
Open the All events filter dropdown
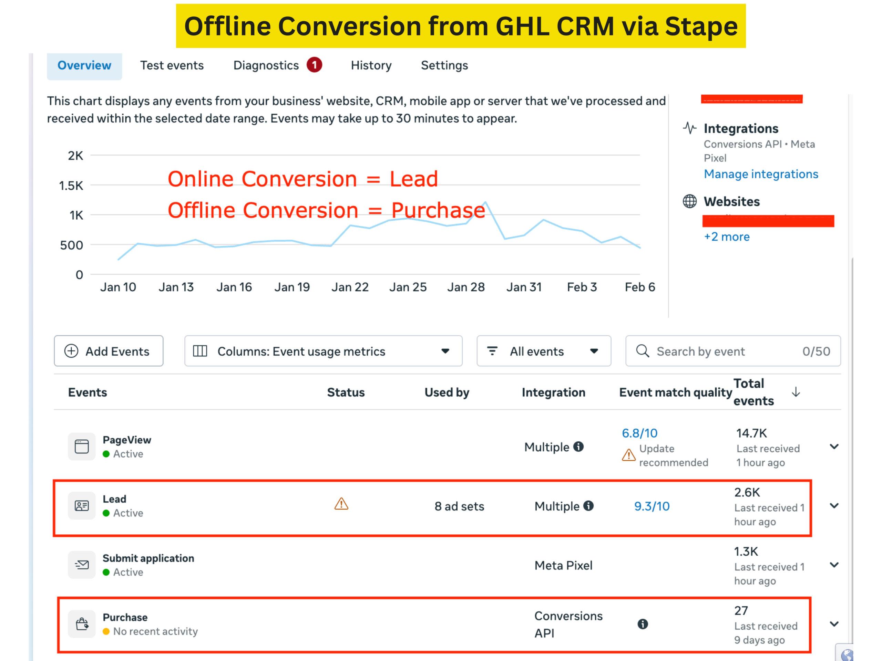click(543, 351)
